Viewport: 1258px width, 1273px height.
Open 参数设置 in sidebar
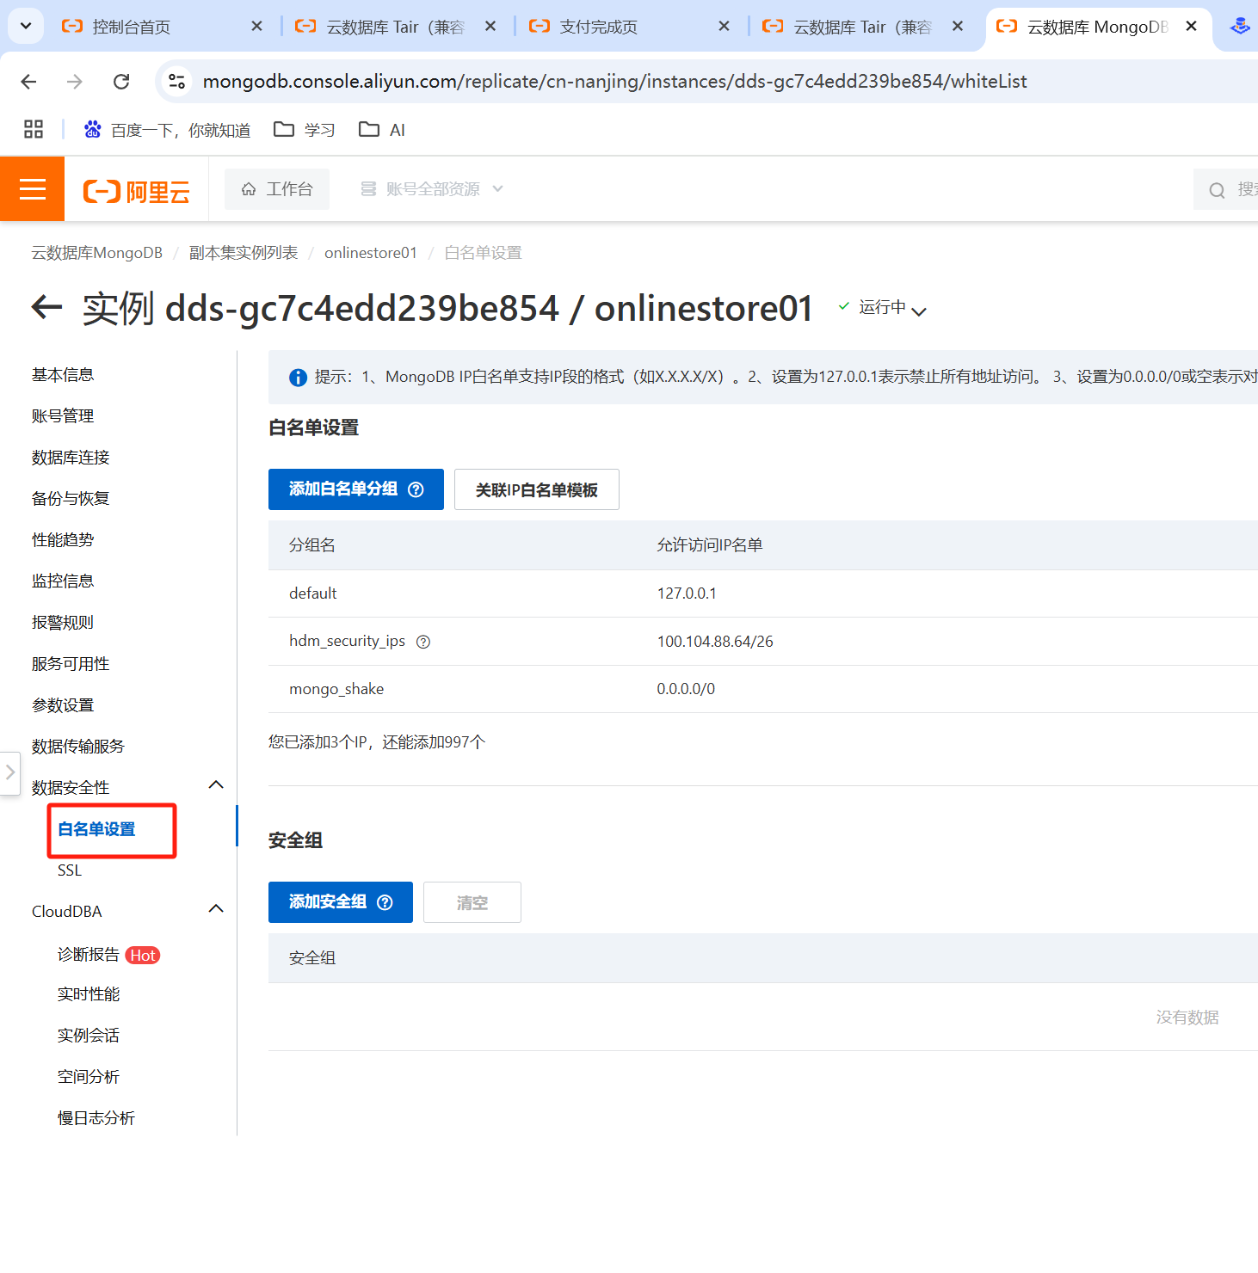(63, 705)
